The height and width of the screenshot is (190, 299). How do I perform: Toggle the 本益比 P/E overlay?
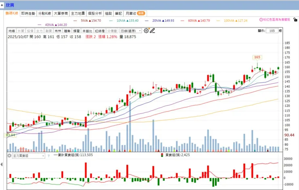(x=87, y=31)
